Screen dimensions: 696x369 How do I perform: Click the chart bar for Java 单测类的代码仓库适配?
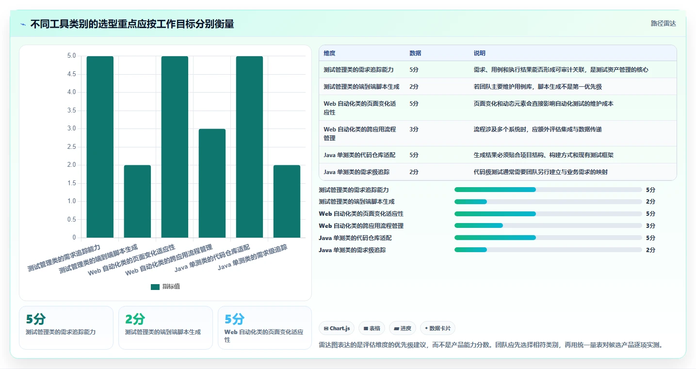point(249,147)
